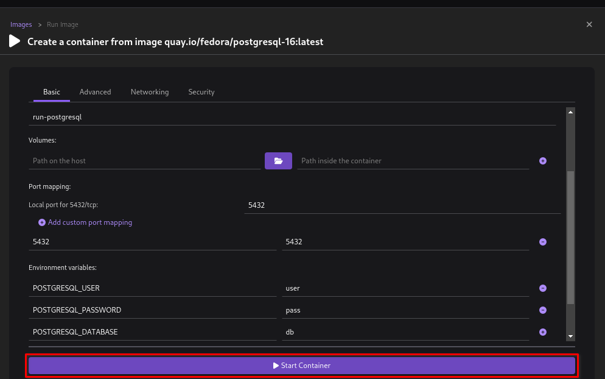The image size is (605, 379).
Task: Remove the 5432 custom port mapping row
Action: click(543, 242)
